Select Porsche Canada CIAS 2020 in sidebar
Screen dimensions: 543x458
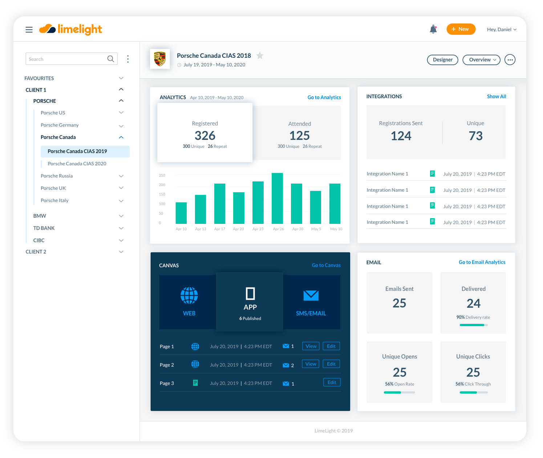point(77,164)
